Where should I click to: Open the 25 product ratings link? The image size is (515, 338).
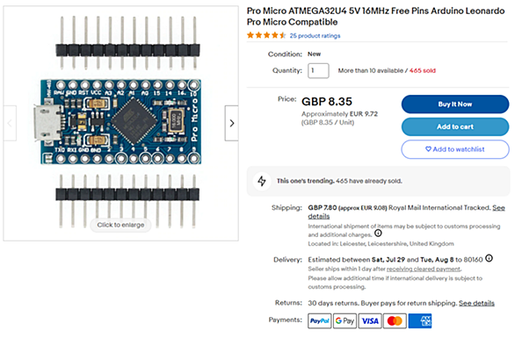pyautogui.click(x=315, y=36)
